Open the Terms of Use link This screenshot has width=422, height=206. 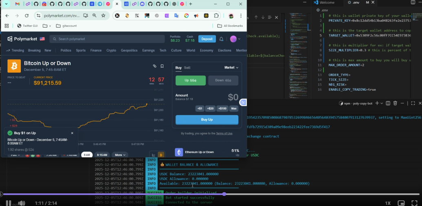224,134
